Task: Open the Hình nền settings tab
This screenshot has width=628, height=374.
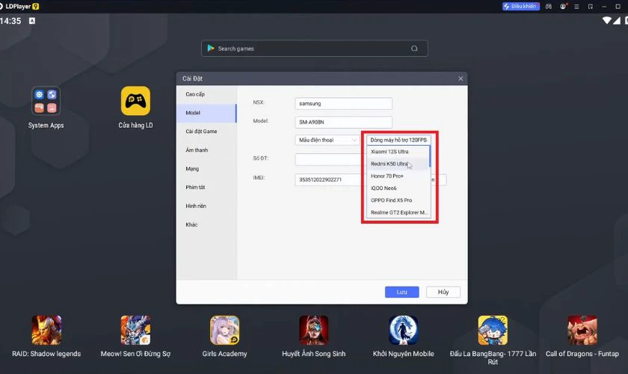Action: pos(206,206)
